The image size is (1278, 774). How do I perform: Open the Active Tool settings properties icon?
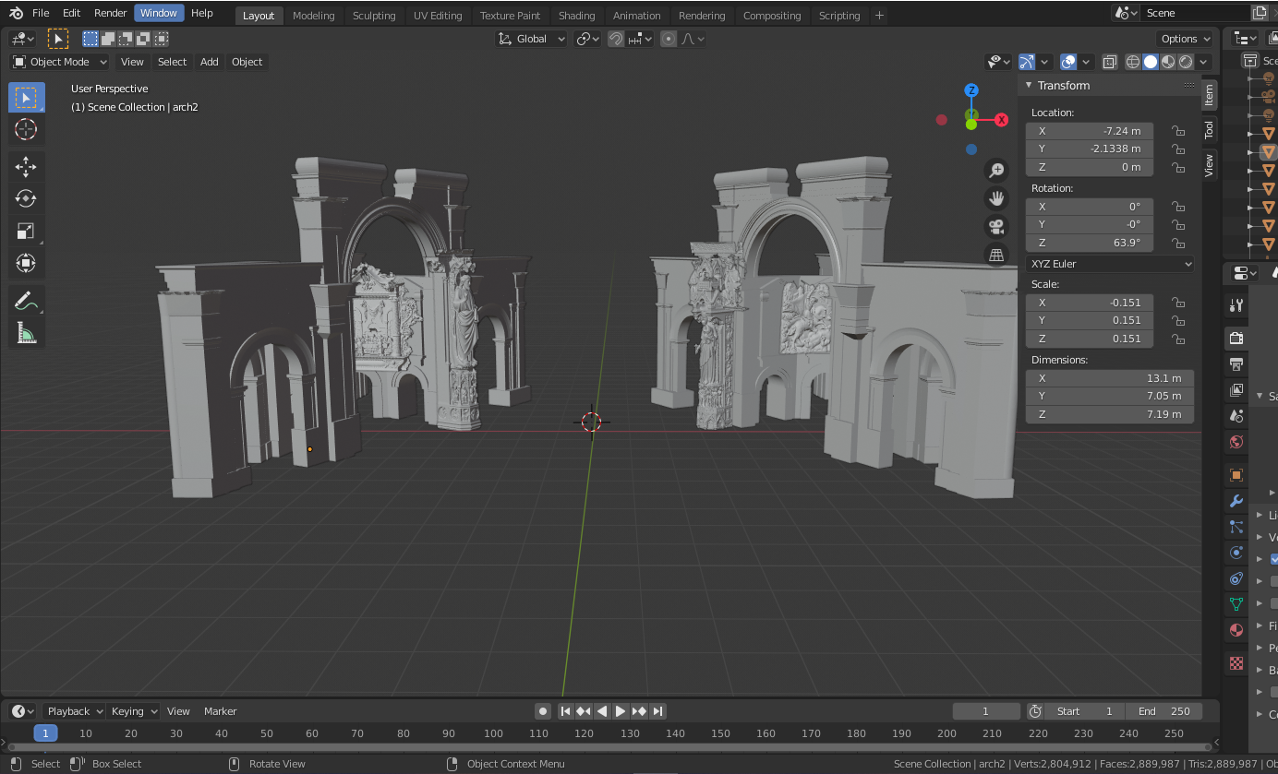(x=1236, y=305)
